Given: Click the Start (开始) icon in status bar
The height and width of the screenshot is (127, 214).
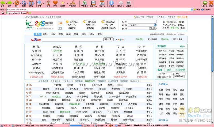Looking at the screenshot, I should pos(2,125).
